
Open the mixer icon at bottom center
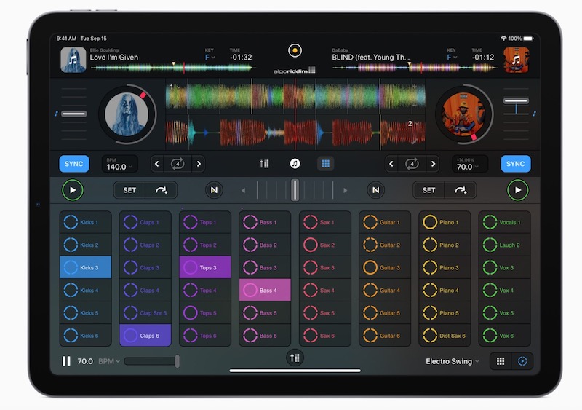point(295,357)
